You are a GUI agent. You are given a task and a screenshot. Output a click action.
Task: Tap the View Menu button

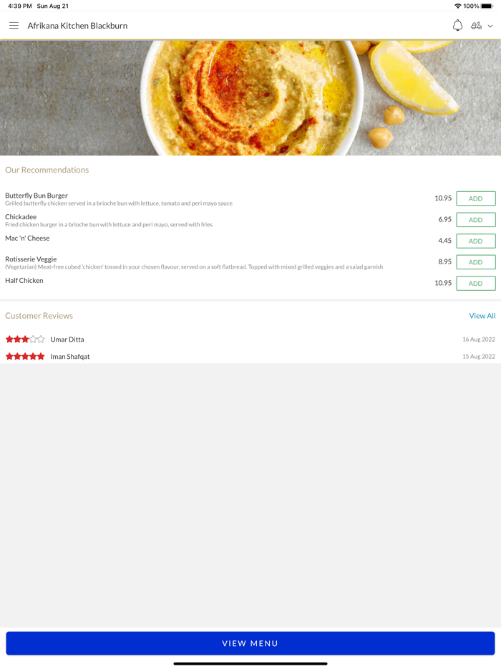pyautogui.click(x=250, y=643)
